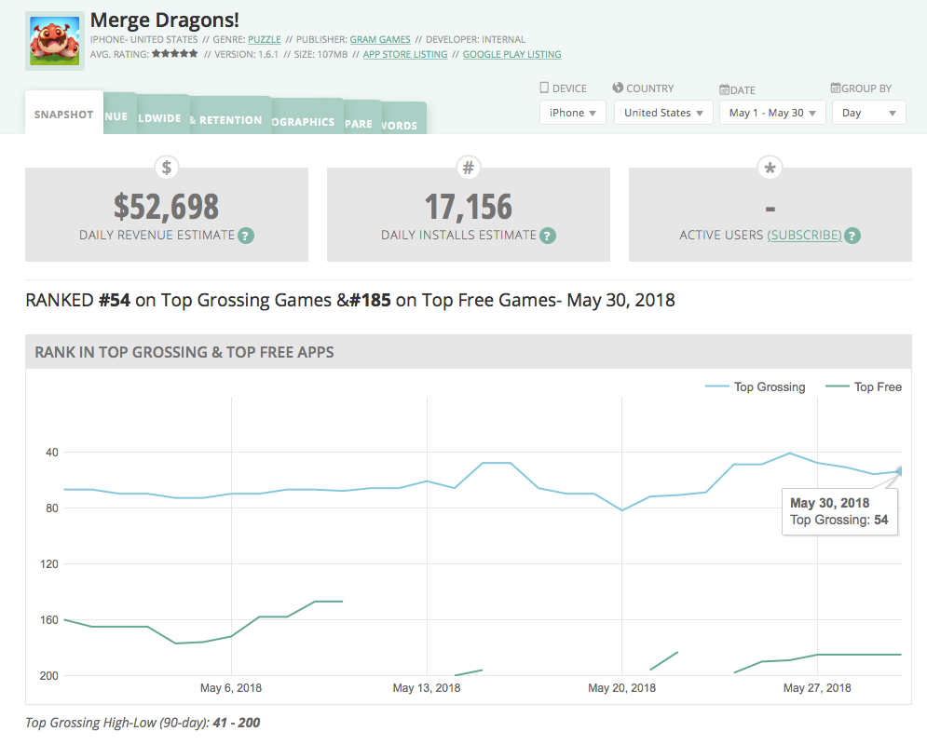Viewport: 927px width, 745px height.
Task: Open the App Store Listing link
Action: point(405,54)
